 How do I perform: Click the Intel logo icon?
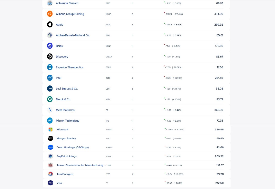pyautogui.click(x=50, y=78)
